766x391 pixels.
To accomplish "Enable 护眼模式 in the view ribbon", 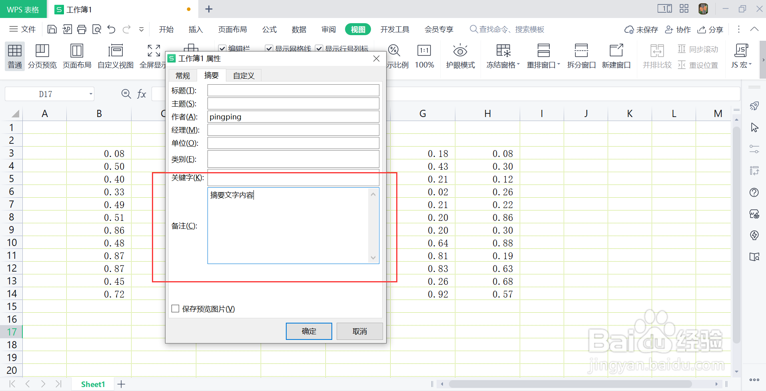I will tap(460, 56).
